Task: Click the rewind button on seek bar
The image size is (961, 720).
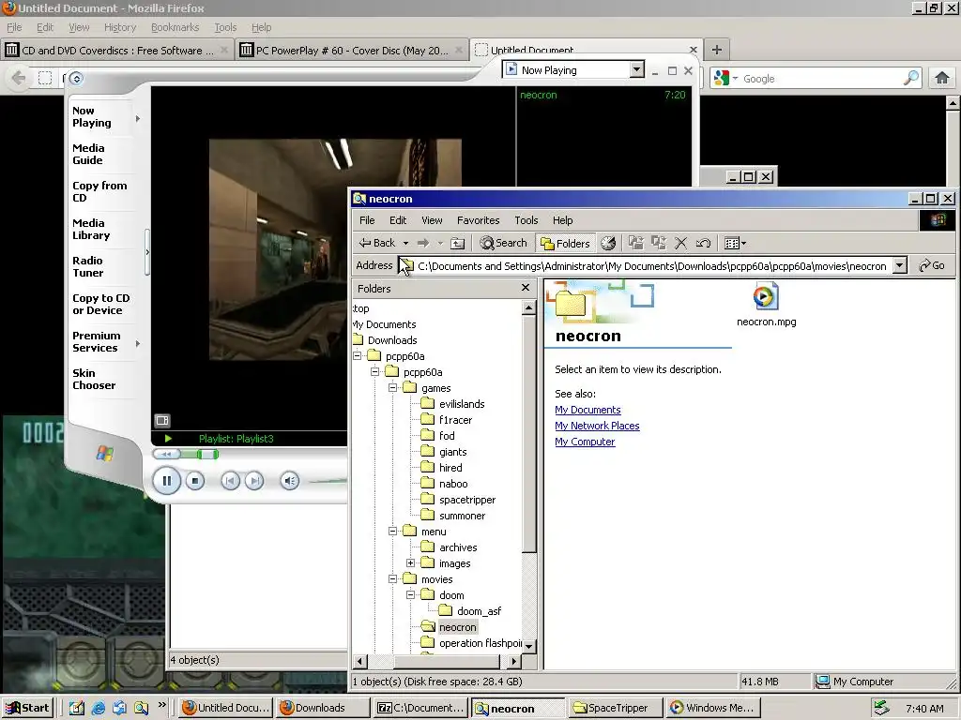Action: pyautogui.click(x=167, y=455)
